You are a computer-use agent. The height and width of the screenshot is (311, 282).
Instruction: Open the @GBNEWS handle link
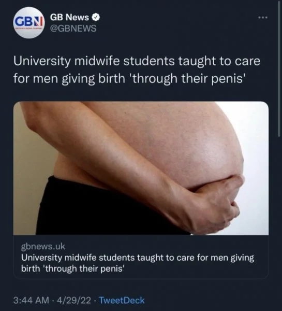click(x=73, y=29)
